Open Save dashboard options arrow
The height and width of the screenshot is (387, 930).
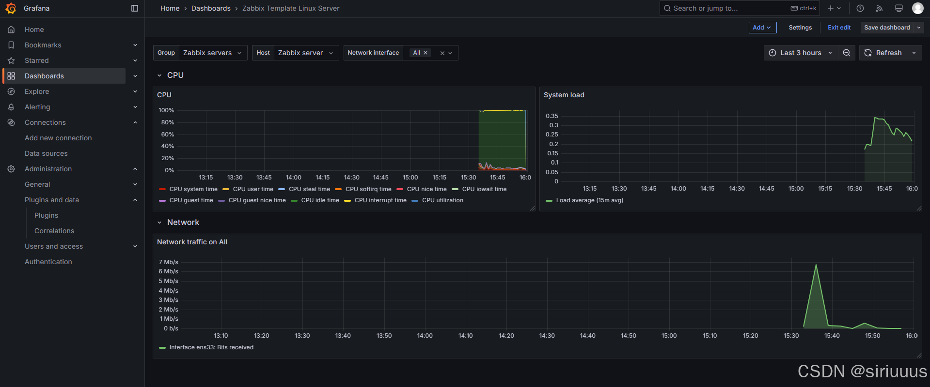point(918,28)
